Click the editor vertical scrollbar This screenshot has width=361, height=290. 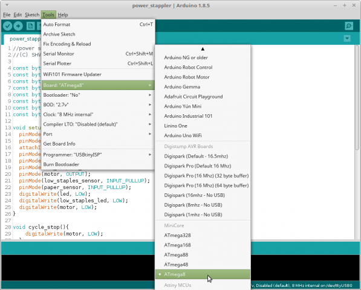(357, 97)
